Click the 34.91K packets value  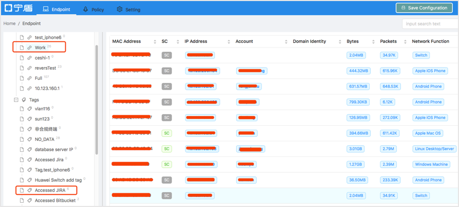pyautogui.click(x=389, y=195)
